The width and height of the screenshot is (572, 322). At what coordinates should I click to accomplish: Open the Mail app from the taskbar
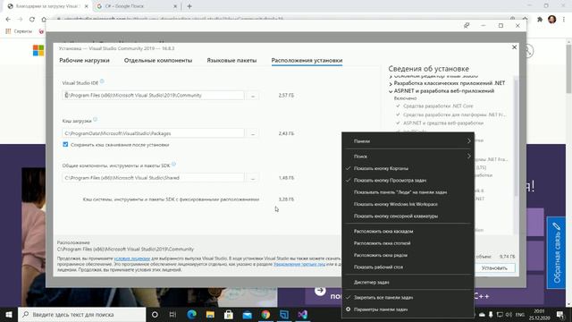[248, 314]
